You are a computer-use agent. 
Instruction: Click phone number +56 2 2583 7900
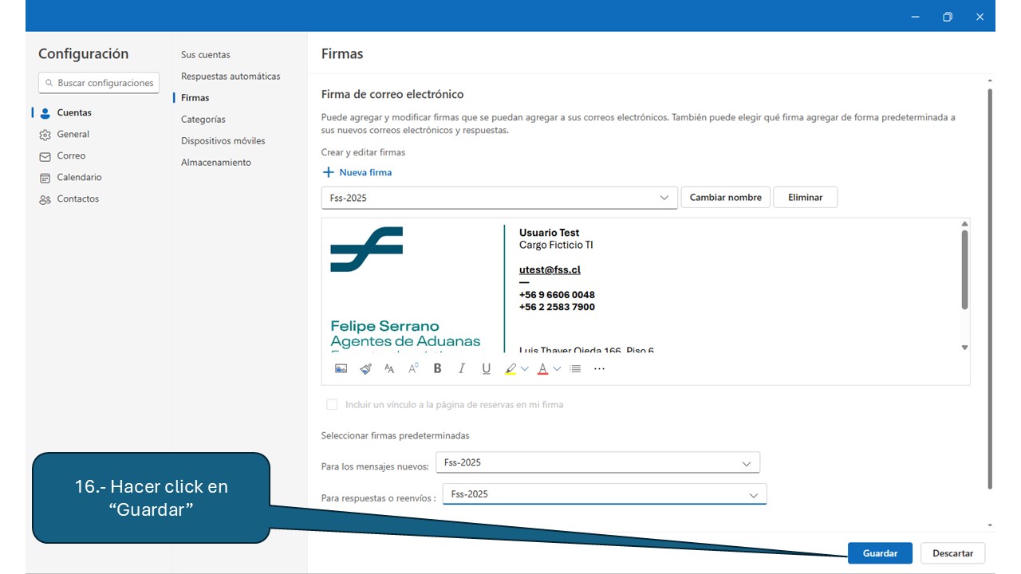point(557,307)
